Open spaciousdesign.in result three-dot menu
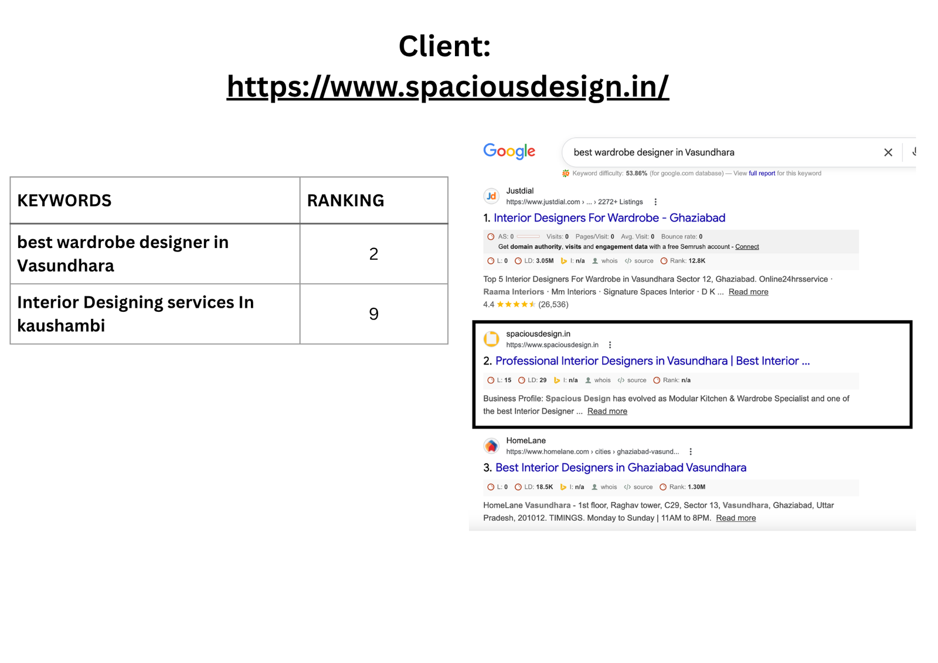The width and height of the screenshot is (938, 663). point(610,345)
